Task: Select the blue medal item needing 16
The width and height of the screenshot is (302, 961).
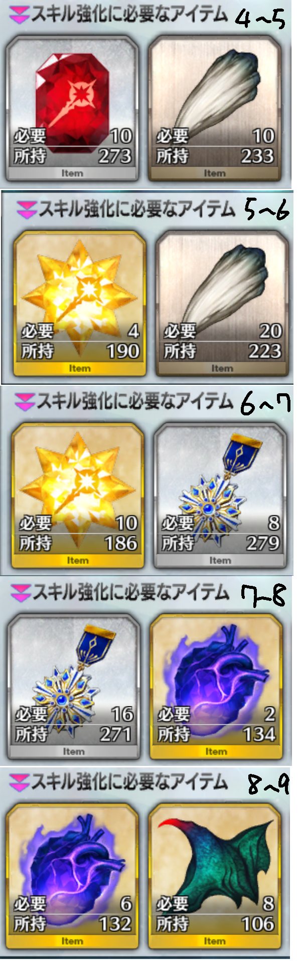Action: click(x=73, y=686)
